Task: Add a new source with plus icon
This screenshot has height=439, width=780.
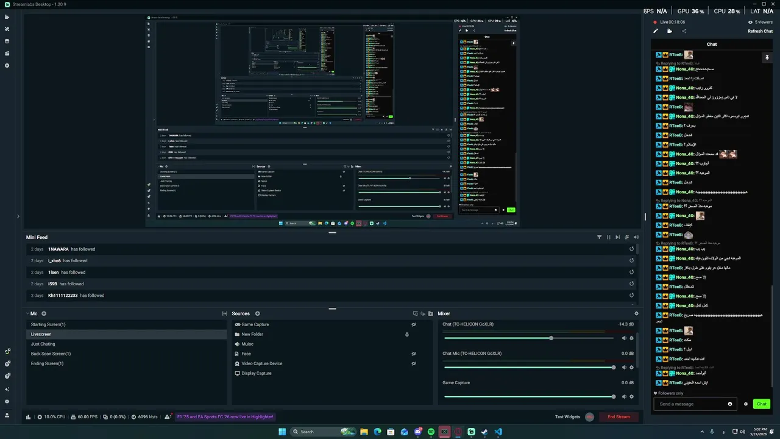Action: pos(257,313)
